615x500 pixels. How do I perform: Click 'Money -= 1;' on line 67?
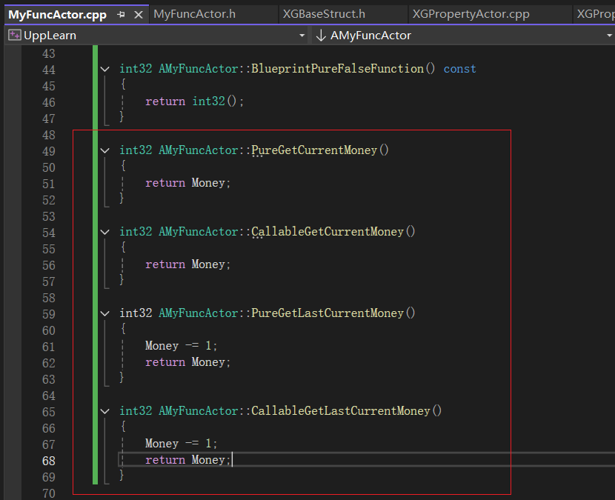[182, 444]
